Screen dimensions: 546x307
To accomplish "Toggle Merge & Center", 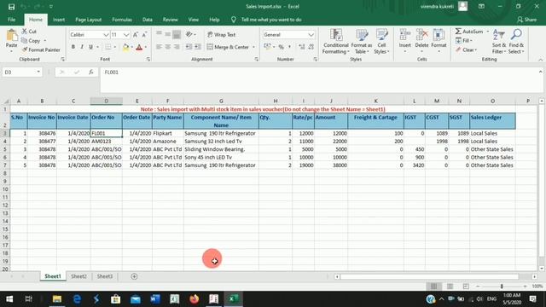I will click(x=228, y=47).
